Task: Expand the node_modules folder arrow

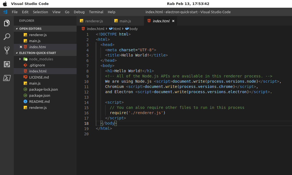Action: (20, 59)
